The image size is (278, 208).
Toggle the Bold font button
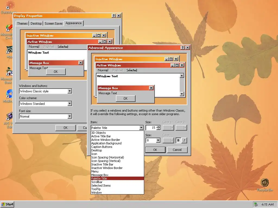pos(178,141)
